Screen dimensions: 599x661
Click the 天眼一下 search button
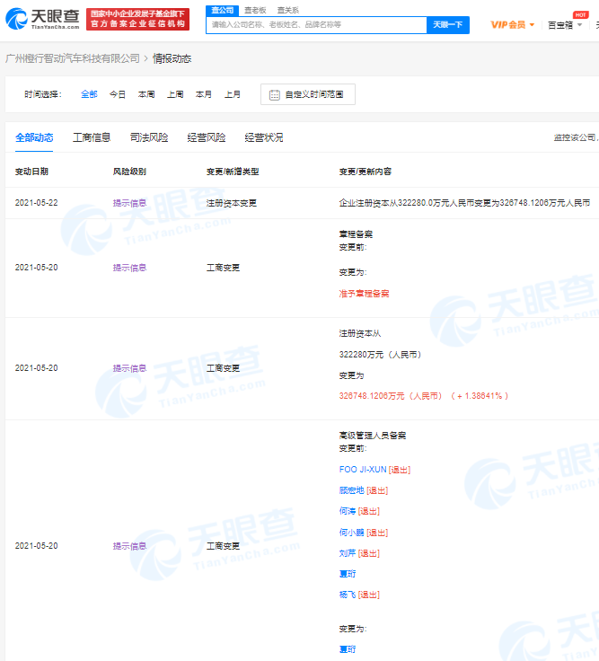pyautogui.click(x=447, y=24)
